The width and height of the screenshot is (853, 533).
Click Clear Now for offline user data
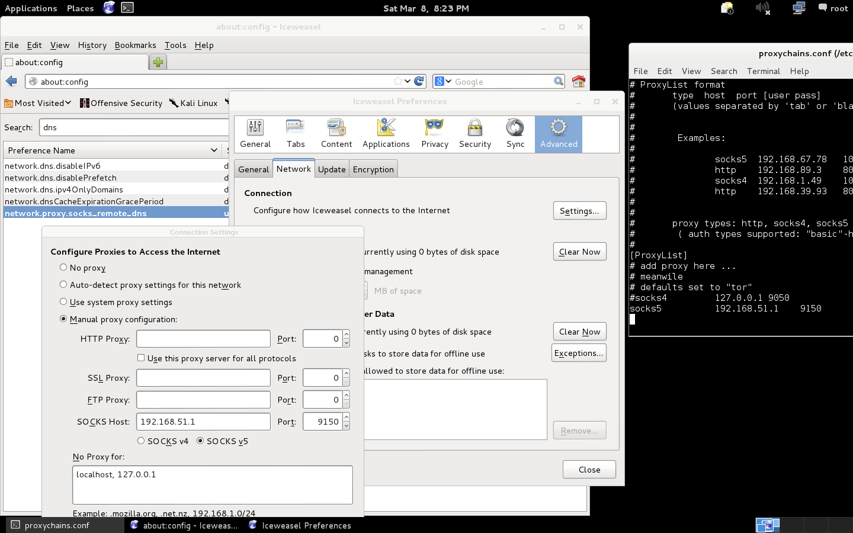(579, 332)
